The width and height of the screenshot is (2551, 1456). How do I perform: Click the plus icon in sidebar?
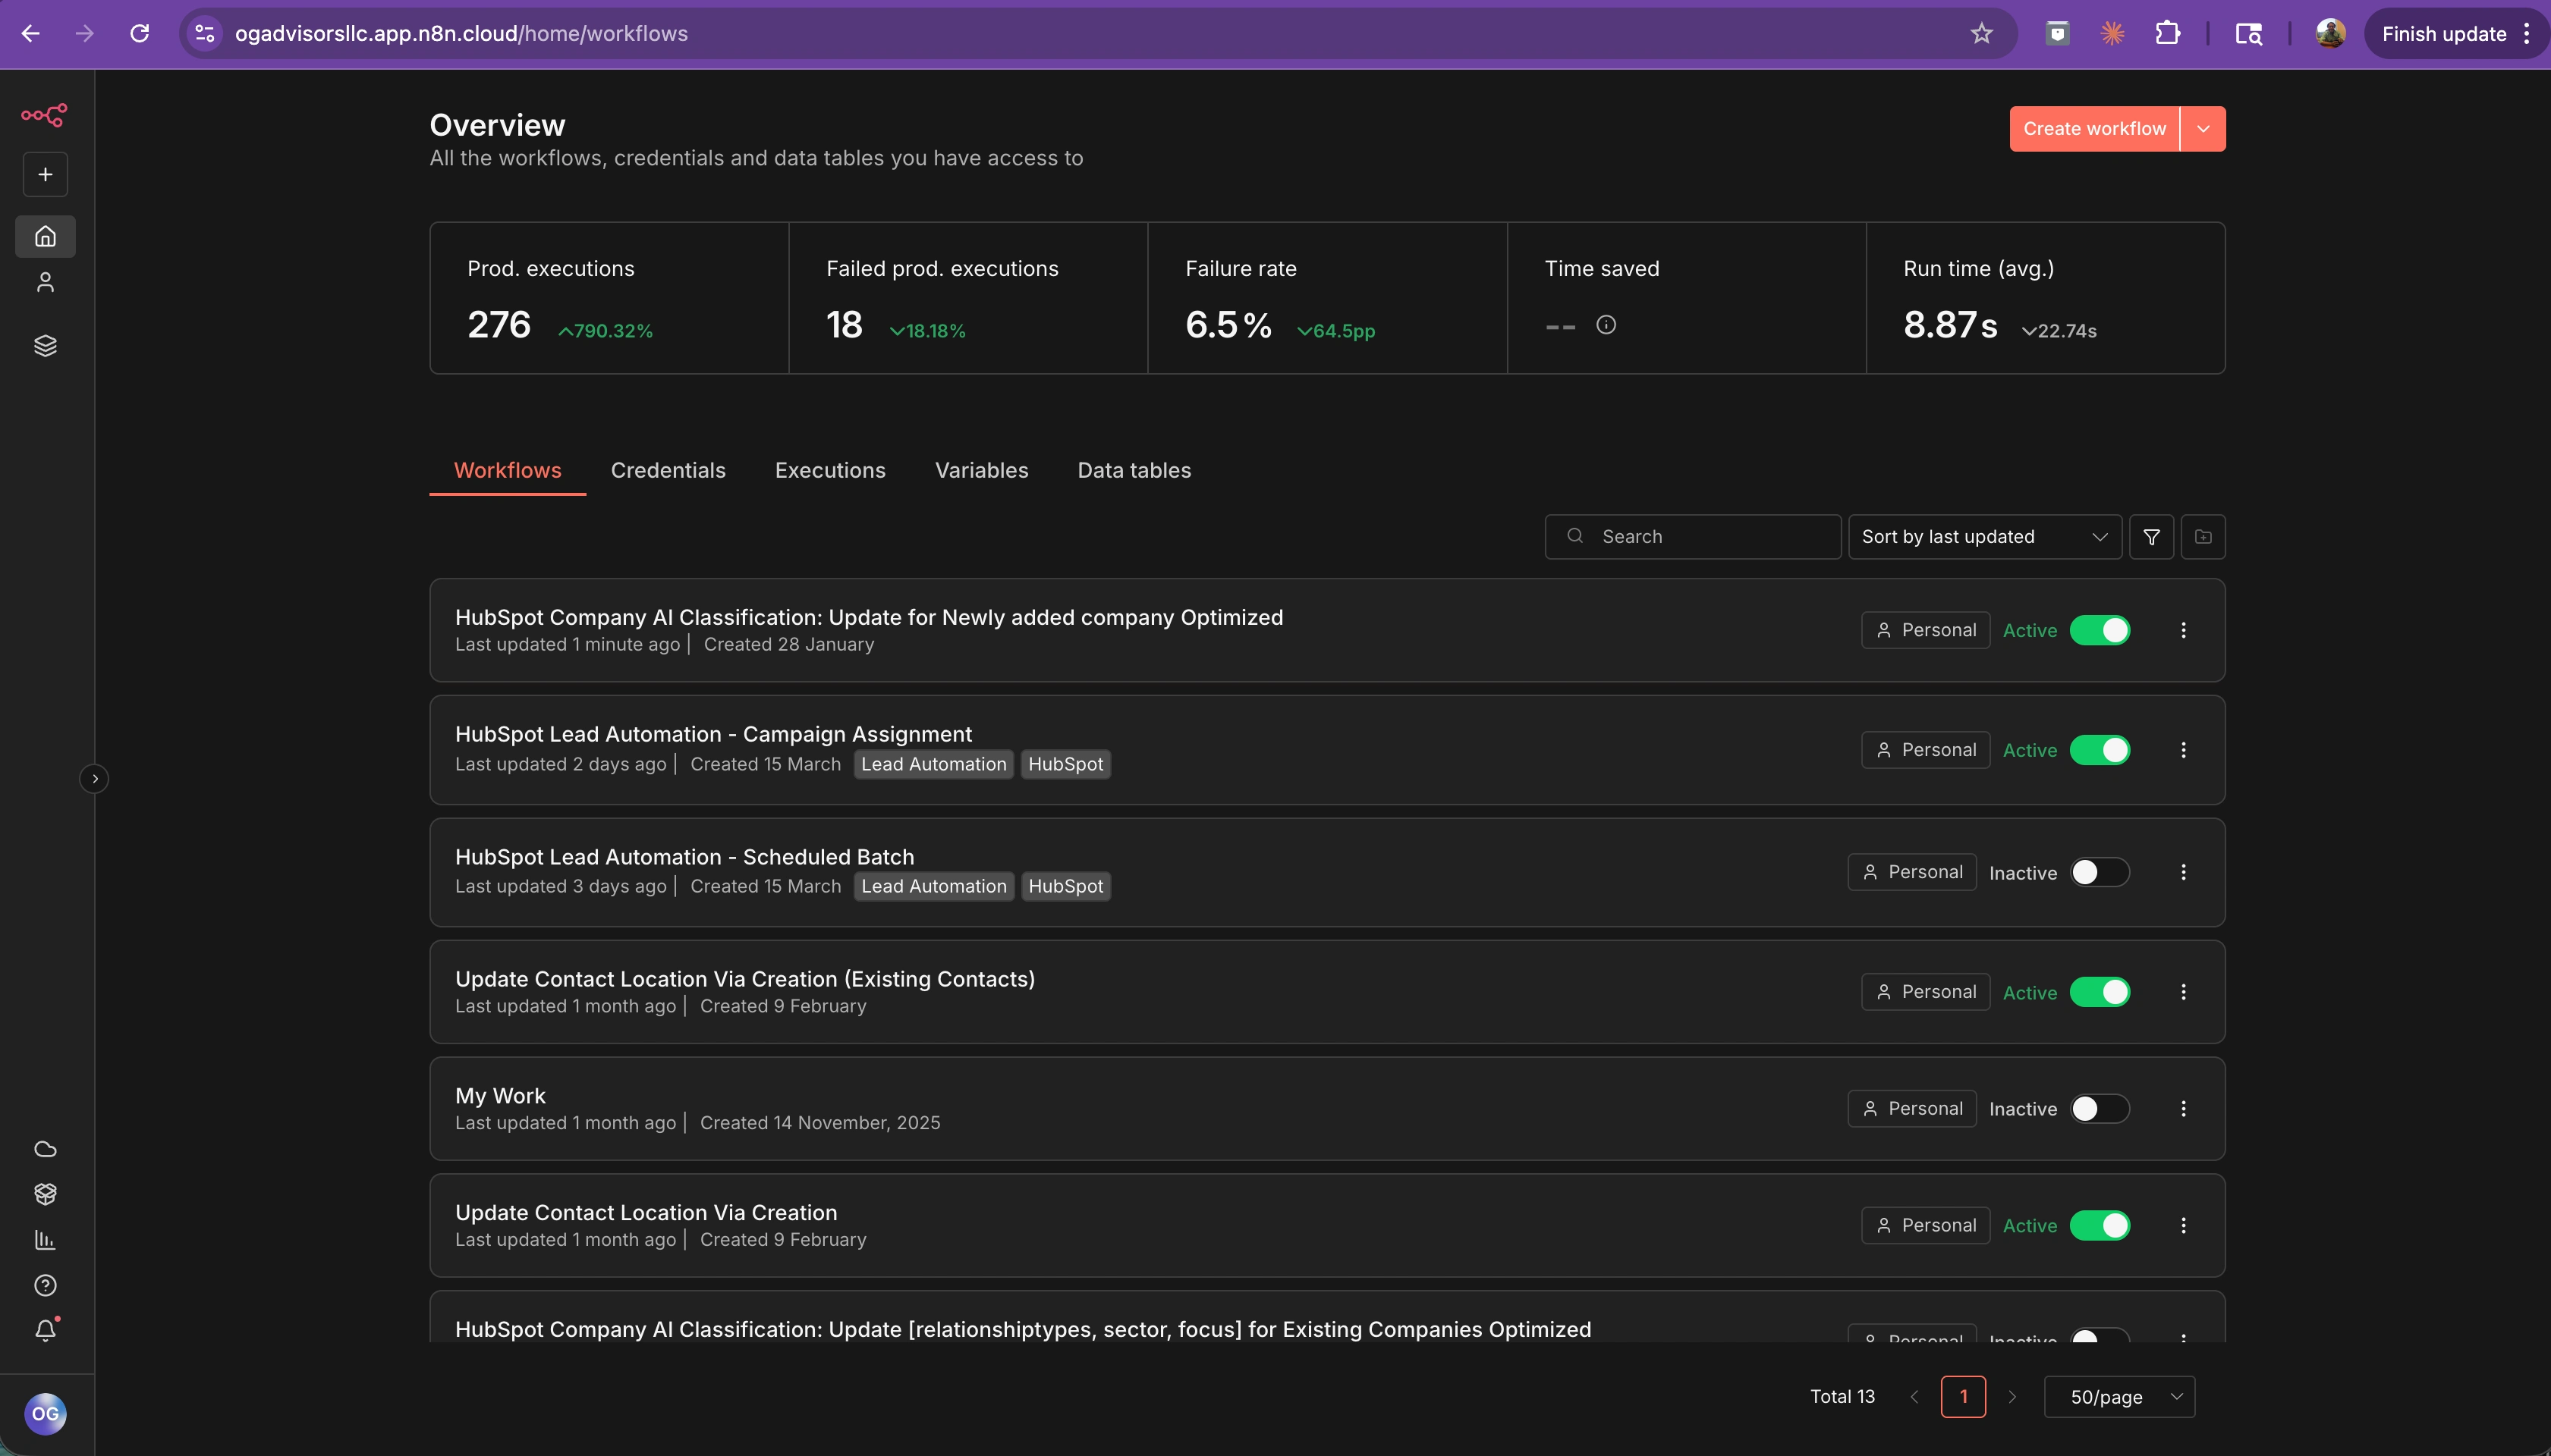[x=45, y=174]
